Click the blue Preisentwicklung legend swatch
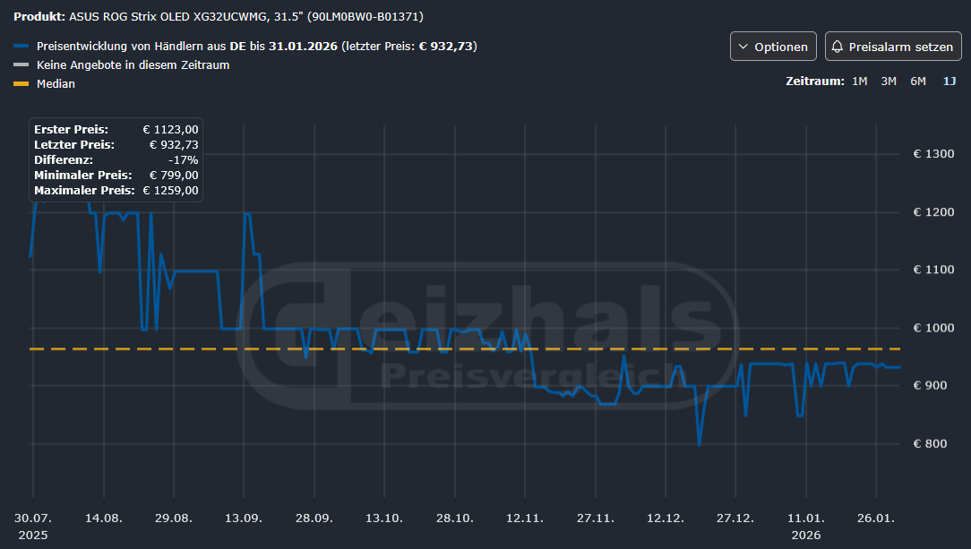The width and height of the screenshot is (971, 549). coord(21,46)
